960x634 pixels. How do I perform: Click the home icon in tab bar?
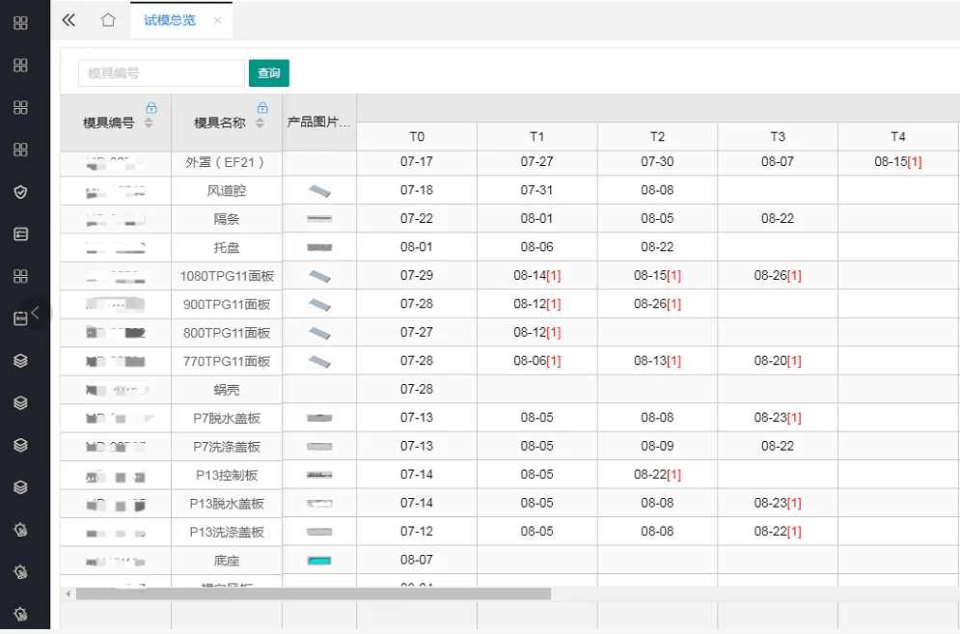point(108,20)
